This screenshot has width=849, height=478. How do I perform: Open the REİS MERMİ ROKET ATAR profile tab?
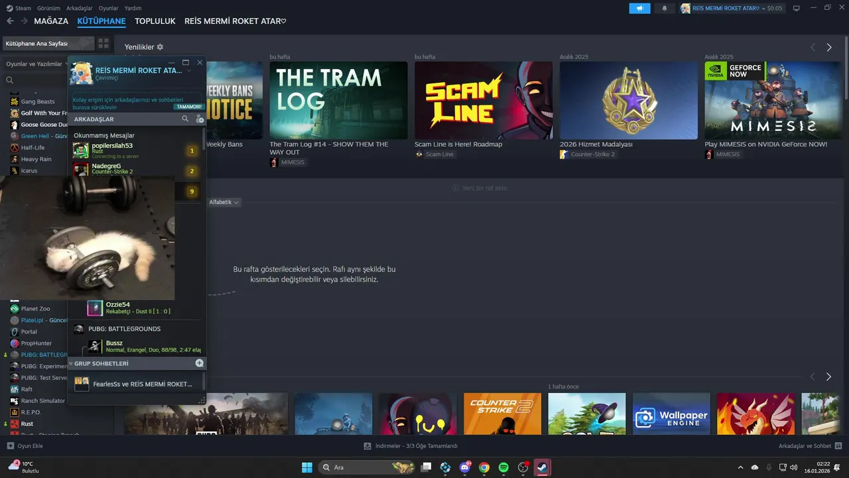click(235, 21)
